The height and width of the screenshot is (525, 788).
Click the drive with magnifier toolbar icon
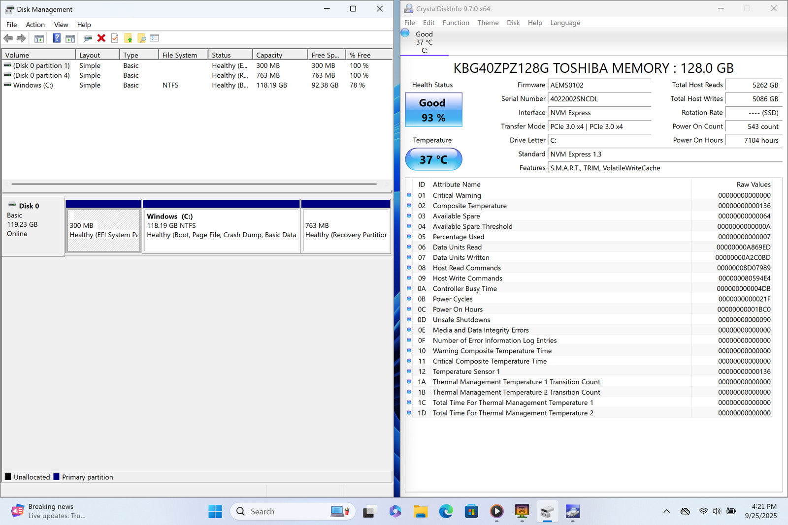point(88,38)
